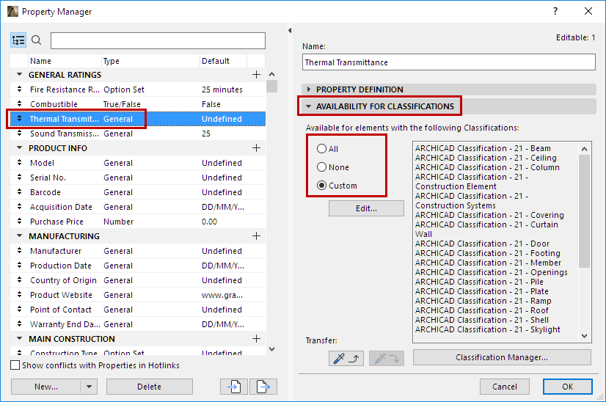606x402 pixels.
Task: Click the Default column header
Action: [223, 61]
